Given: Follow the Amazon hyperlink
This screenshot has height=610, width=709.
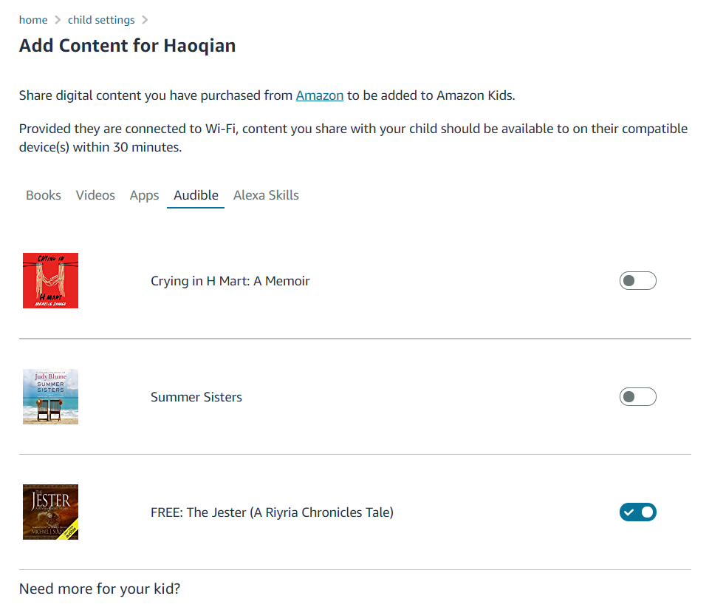Looking at the screenshot, I should coord(320,95).
